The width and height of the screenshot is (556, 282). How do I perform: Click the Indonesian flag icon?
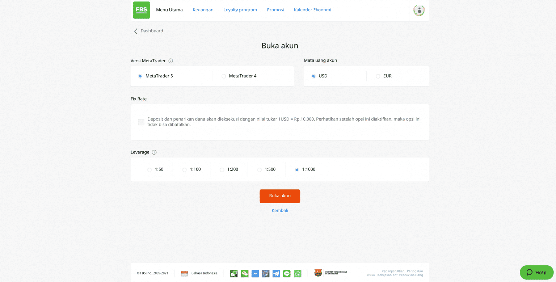tap(185, 273)
